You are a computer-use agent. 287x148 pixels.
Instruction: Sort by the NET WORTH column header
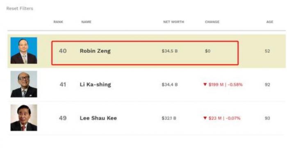pos(173,22)
